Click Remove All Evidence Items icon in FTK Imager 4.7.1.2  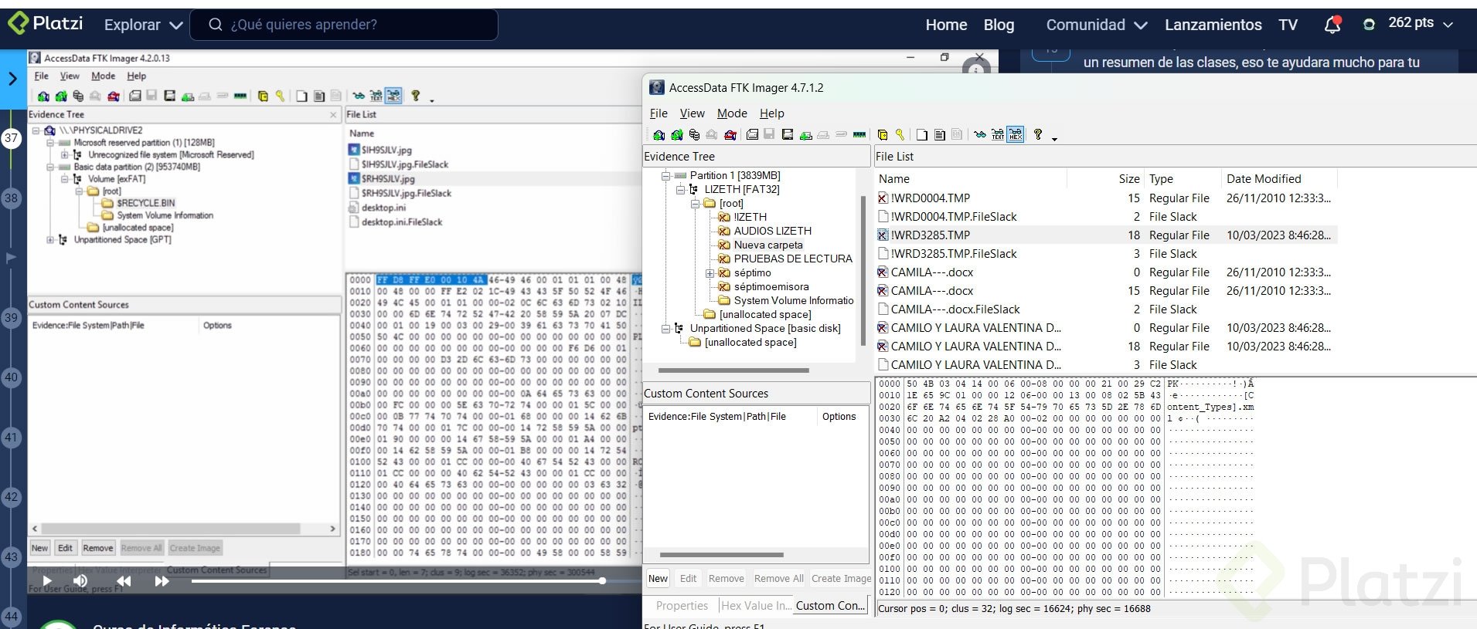click(x=730, y=134)
